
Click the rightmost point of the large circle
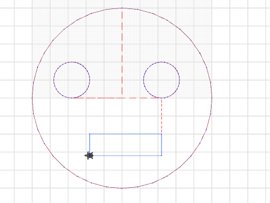(212, 98)
